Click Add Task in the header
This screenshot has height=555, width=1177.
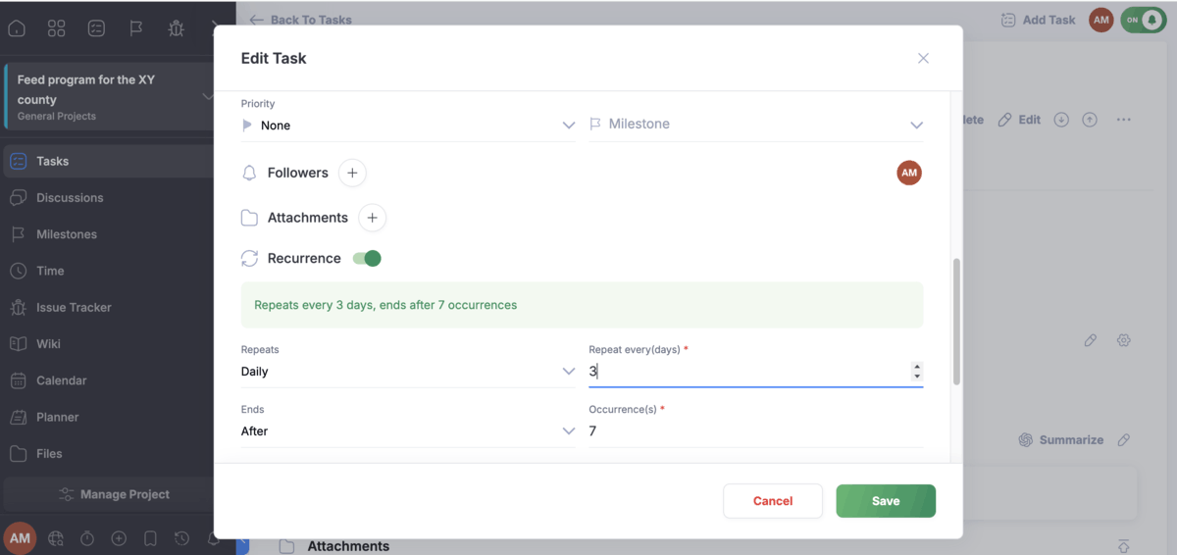click(1038, 20)
